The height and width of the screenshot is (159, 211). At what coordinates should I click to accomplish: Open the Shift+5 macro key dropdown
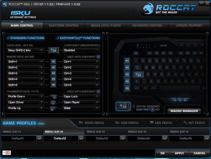(42, 85)
